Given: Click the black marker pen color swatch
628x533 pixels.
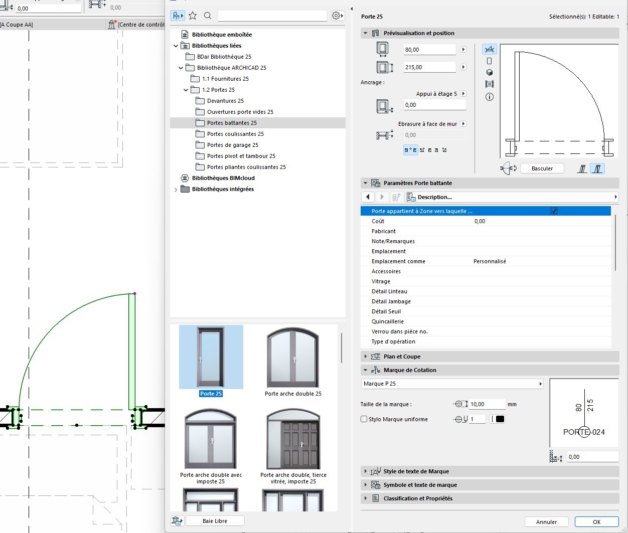Looking at the screenshot, I should coord(500,419).
